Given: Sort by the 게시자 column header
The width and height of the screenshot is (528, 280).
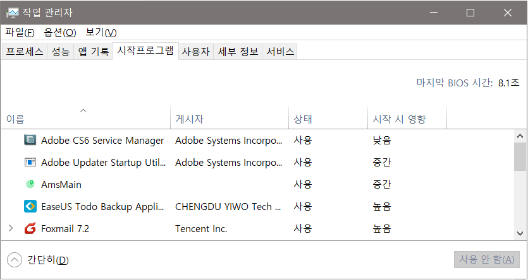Looking at the screenshot, I should [230, 118].
